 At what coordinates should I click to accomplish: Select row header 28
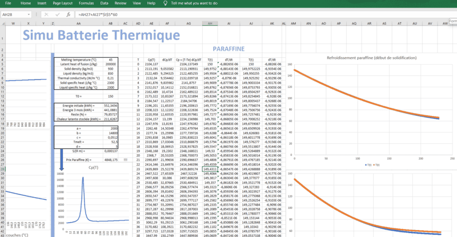point(2,169)
